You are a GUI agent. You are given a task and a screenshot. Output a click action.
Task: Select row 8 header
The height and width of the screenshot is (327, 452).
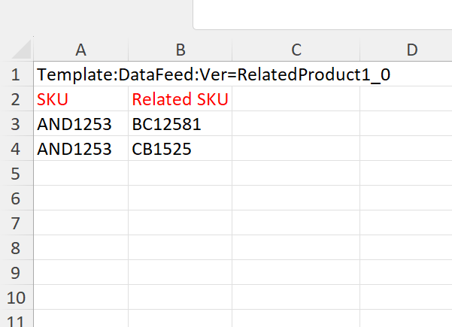(x=17, y=248)
